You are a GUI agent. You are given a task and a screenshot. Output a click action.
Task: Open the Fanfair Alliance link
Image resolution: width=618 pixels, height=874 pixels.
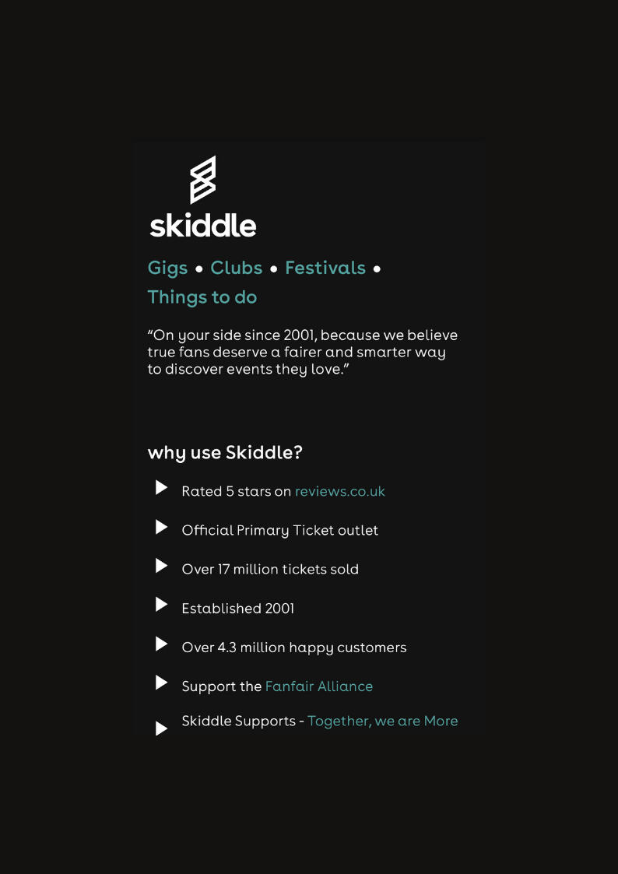click(319, 686)
